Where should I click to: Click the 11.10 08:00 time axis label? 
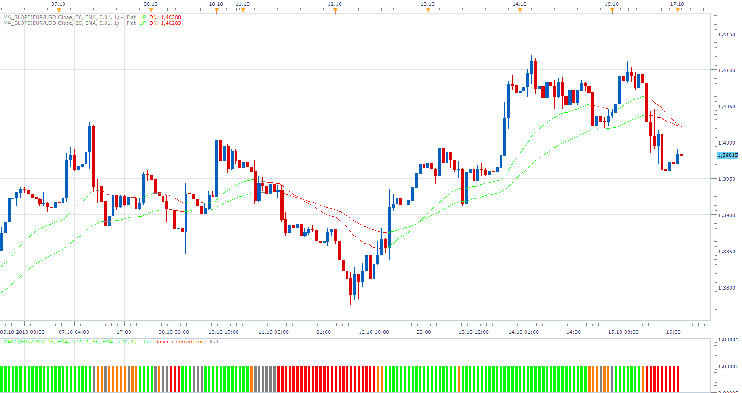[x=273, y=332]
